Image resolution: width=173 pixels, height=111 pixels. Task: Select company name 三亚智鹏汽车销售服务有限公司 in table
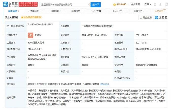point(97,26)
